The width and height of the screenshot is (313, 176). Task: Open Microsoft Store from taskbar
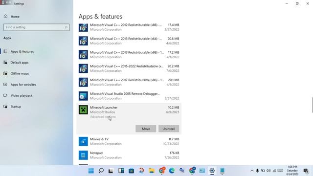tap(132, 171)
